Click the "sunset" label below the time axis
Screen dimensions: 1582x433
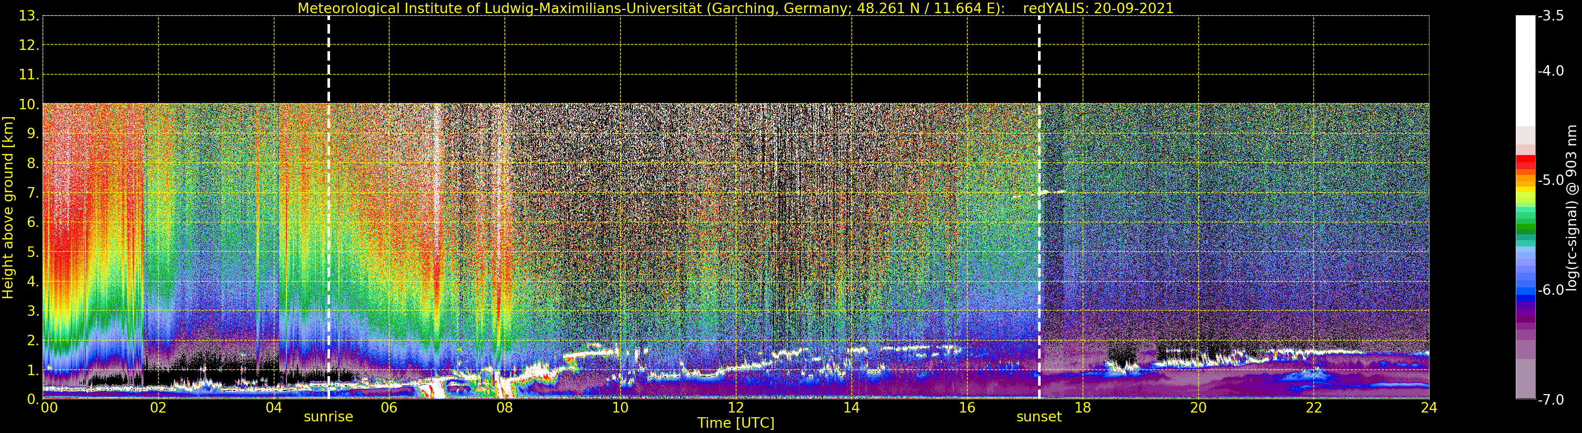1039,417
